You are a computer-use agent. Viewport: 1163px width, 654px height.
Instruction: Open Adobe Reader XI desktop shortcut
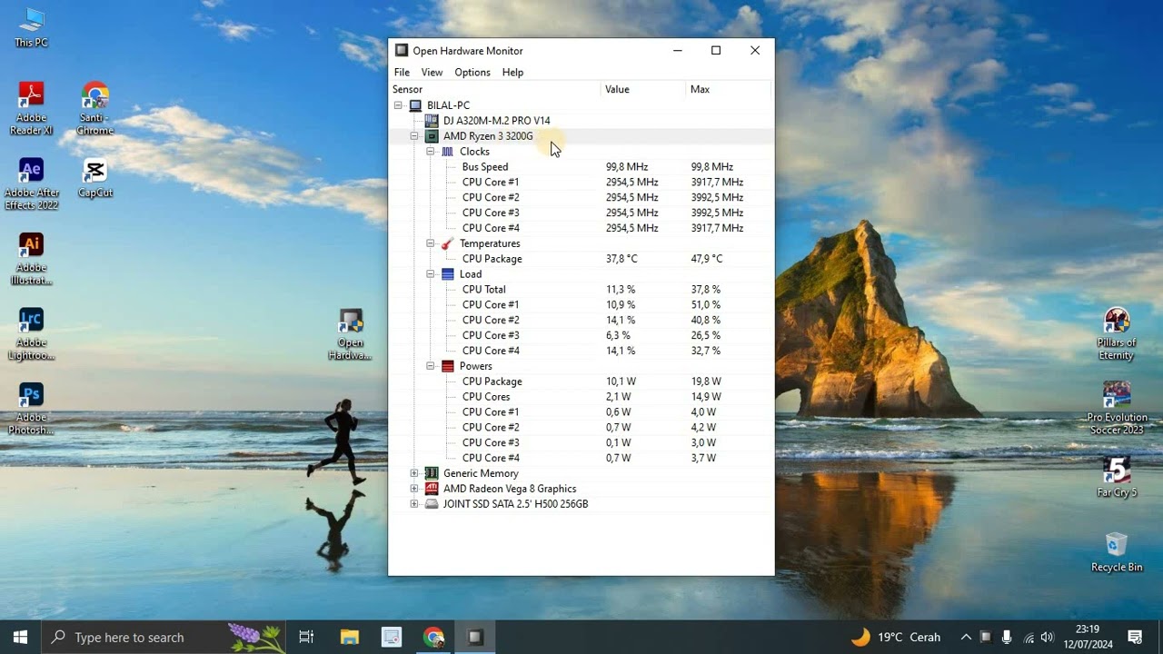tap(31, 108)
